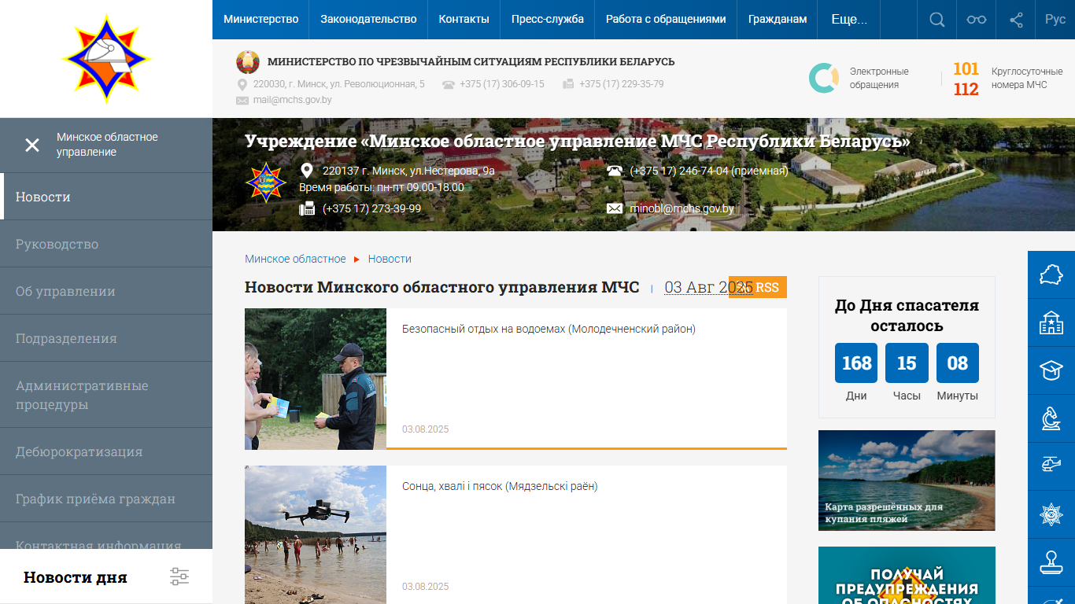1075x604 pixels.
Task: Click the emergency number 112
Action: [x=966, y=90]
